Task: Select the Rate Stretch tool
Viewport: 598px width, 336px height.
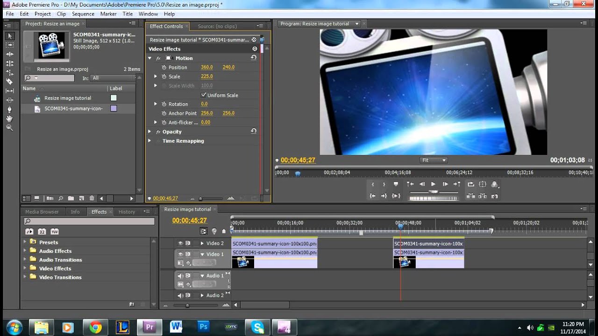Action: (x=10, y=72)
